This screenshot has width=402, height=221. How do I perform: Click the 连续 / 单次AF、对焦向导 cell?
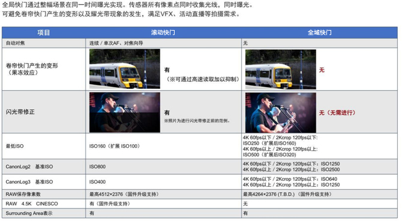pos(116,43)
